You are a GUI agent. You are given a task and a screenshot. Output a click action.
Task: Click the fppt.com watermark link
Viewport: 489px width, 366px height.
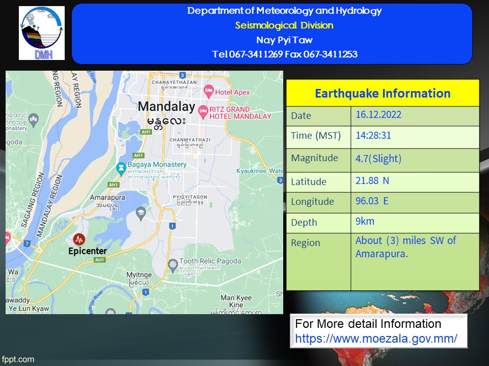[x=18, y=359]
